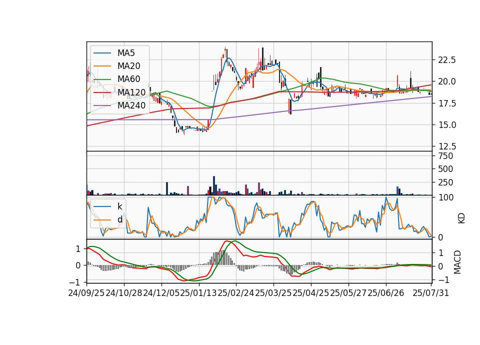The width and height of the screenshot is (480, 345).
Task: Click the 15.0 price axis label
Action: pyautogui.click(x=447, y=125)
